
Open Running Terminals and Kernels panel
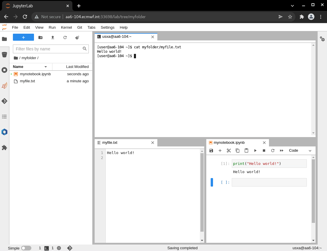coord(4,70)
